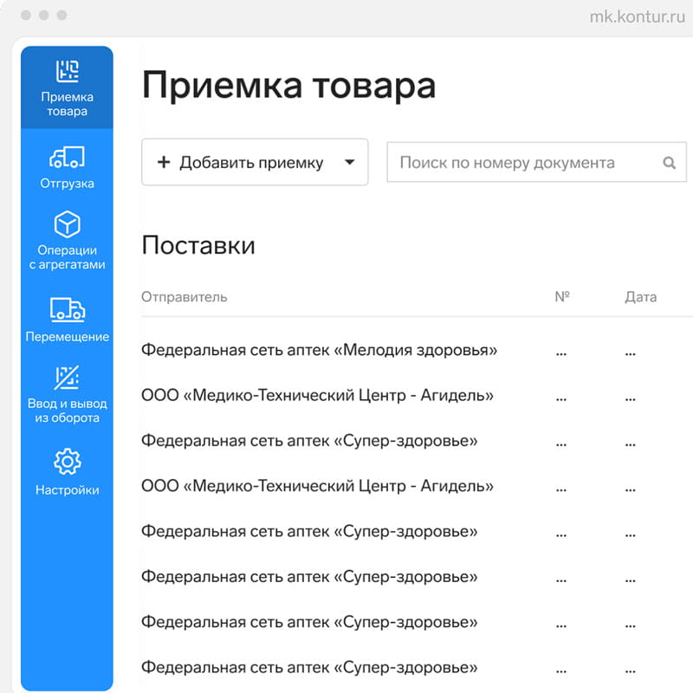693x693 pixels.
Task: Click the № column header
Action: pos(561,297)
